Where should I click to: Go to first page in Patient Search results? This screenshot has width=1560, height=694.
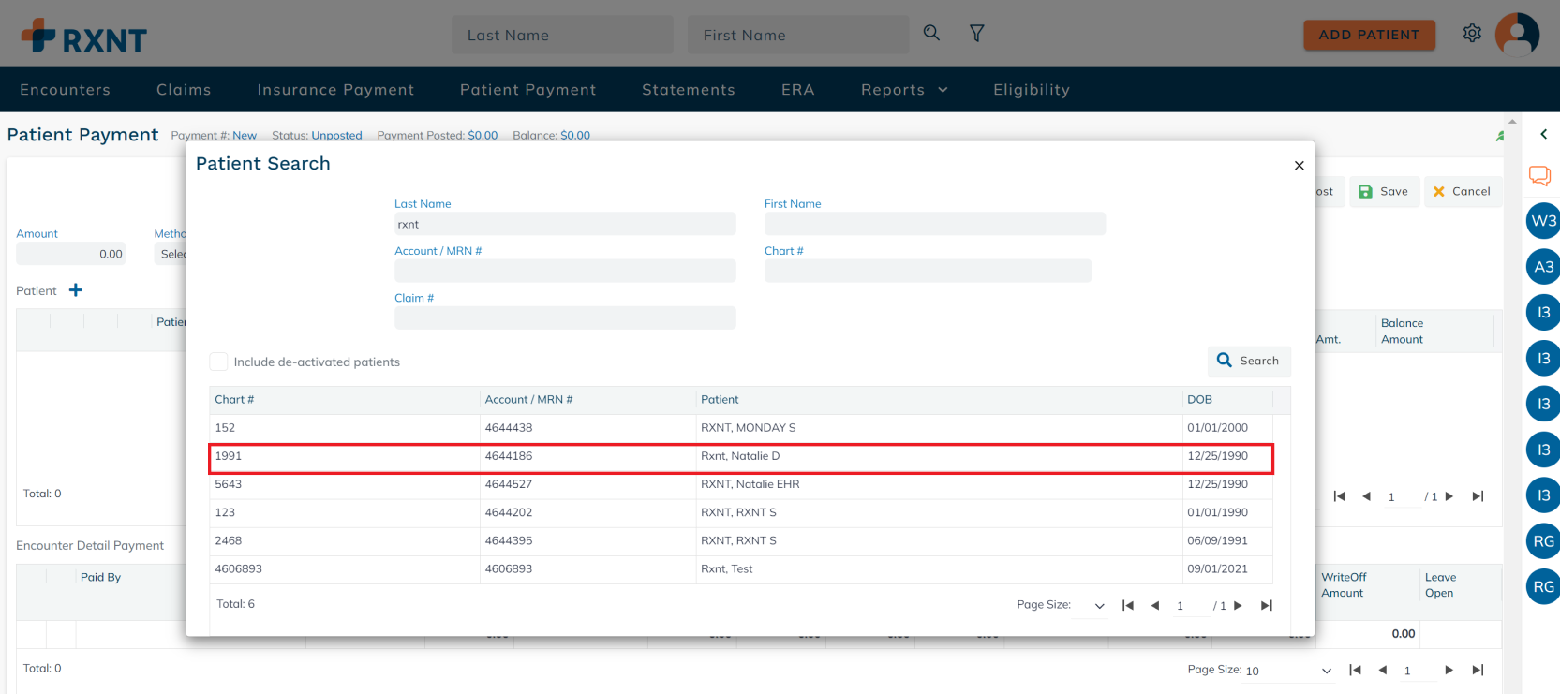click(x=1128, y=606)
